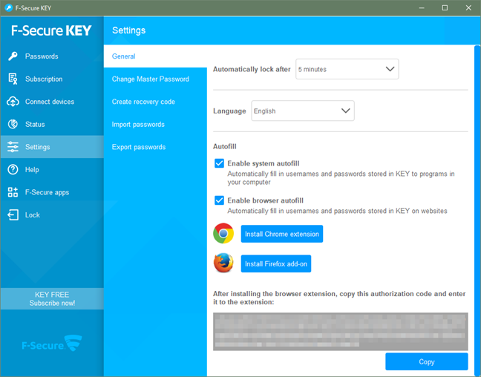The height and width of the screenshot is (377, 481).
Task: Click the F-Secure logo at sidebar bottom
Action: 51,344
